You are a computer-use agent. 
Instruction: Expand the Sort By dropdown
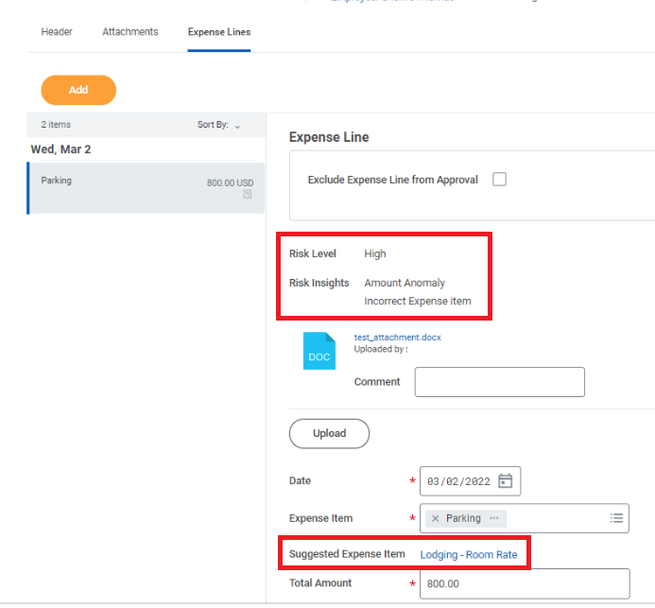pos(219,125)
